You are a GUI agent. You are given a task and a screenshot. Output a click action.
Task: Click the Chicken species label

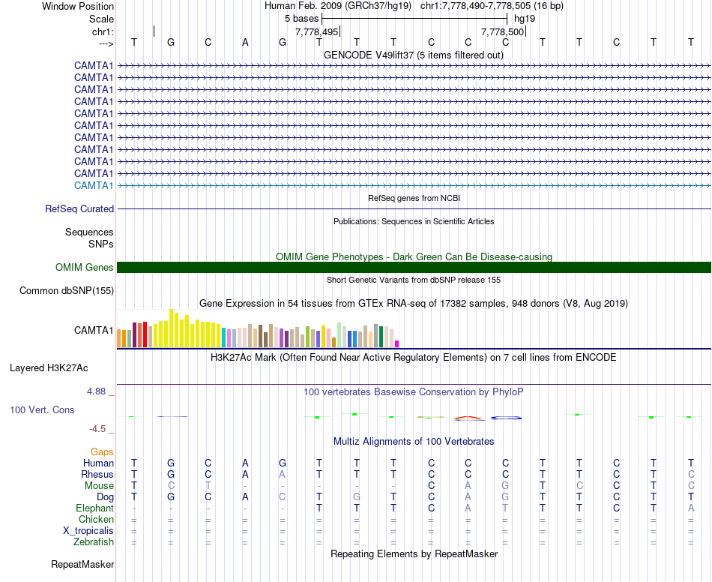[96, 519]
